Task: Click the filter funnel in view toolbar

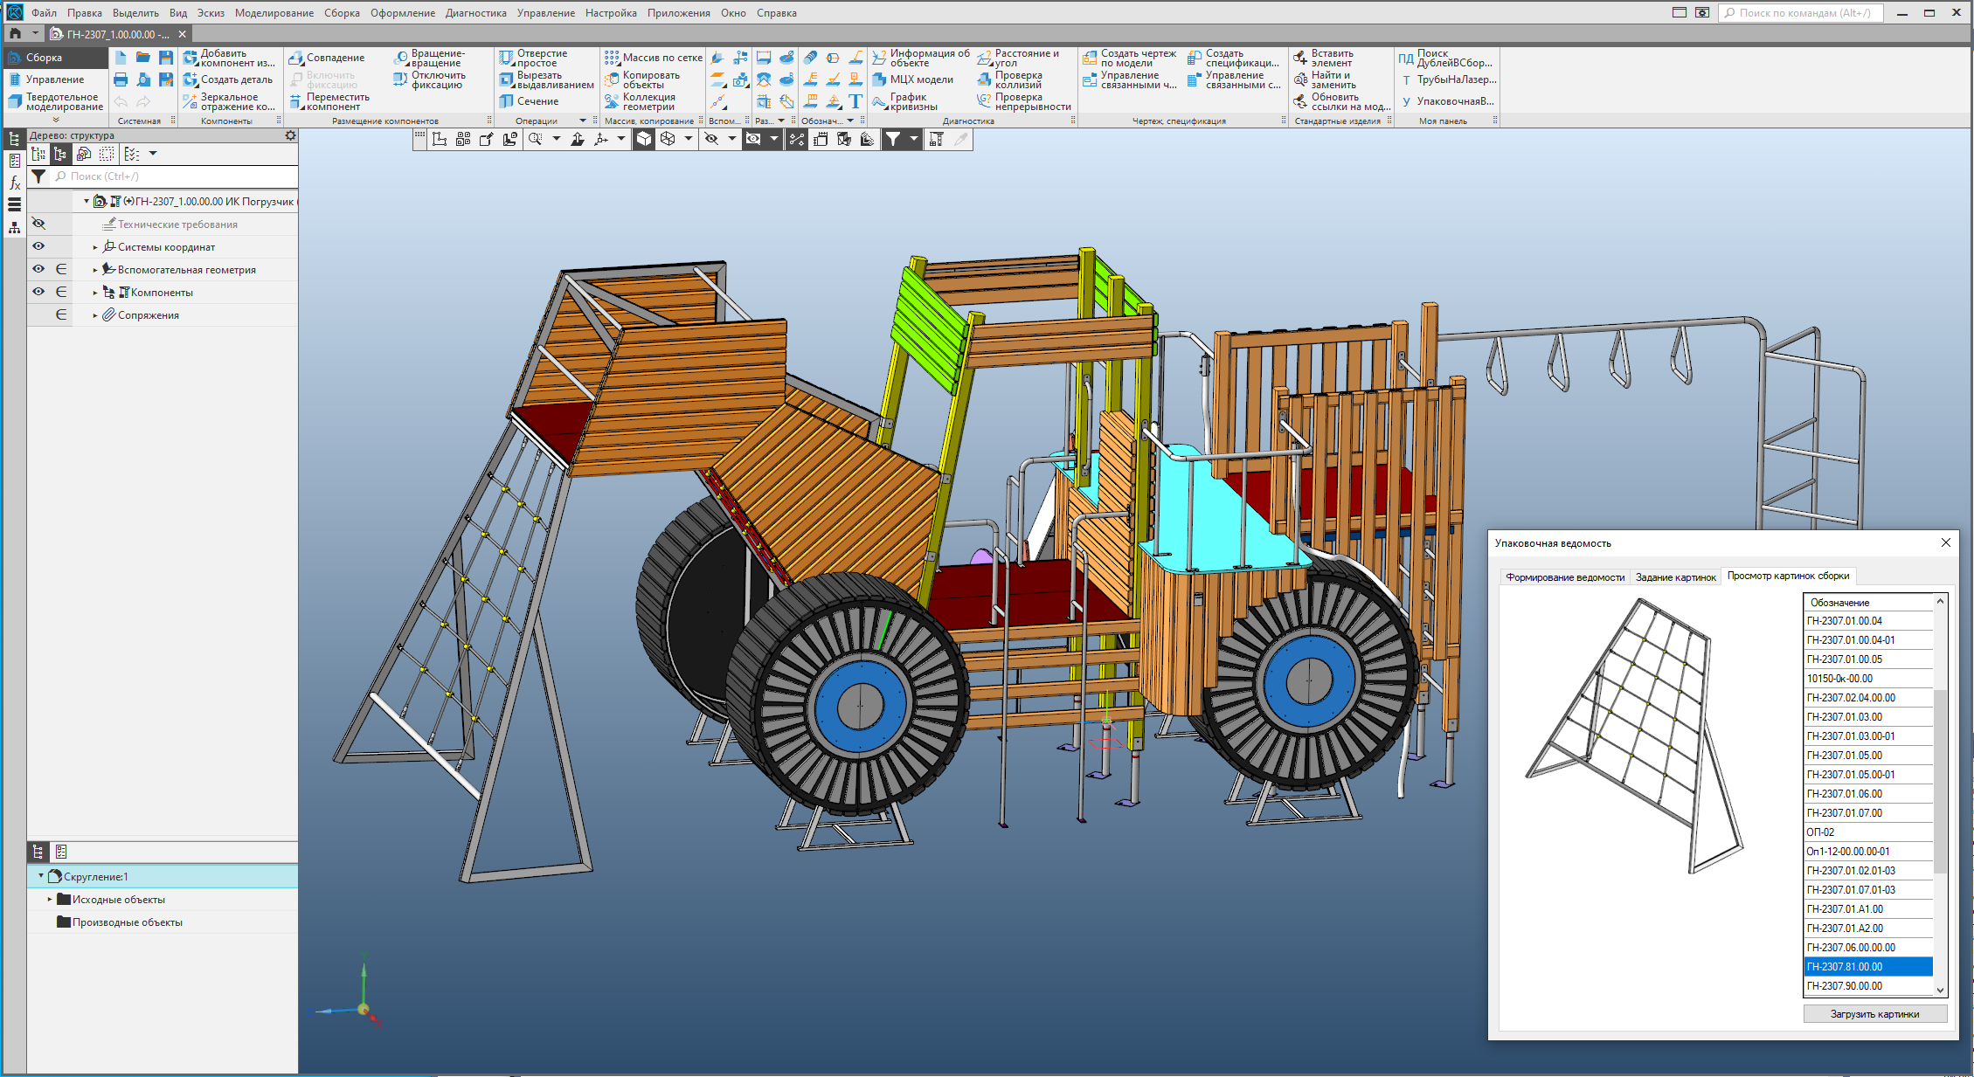Action: click(892, 139)
